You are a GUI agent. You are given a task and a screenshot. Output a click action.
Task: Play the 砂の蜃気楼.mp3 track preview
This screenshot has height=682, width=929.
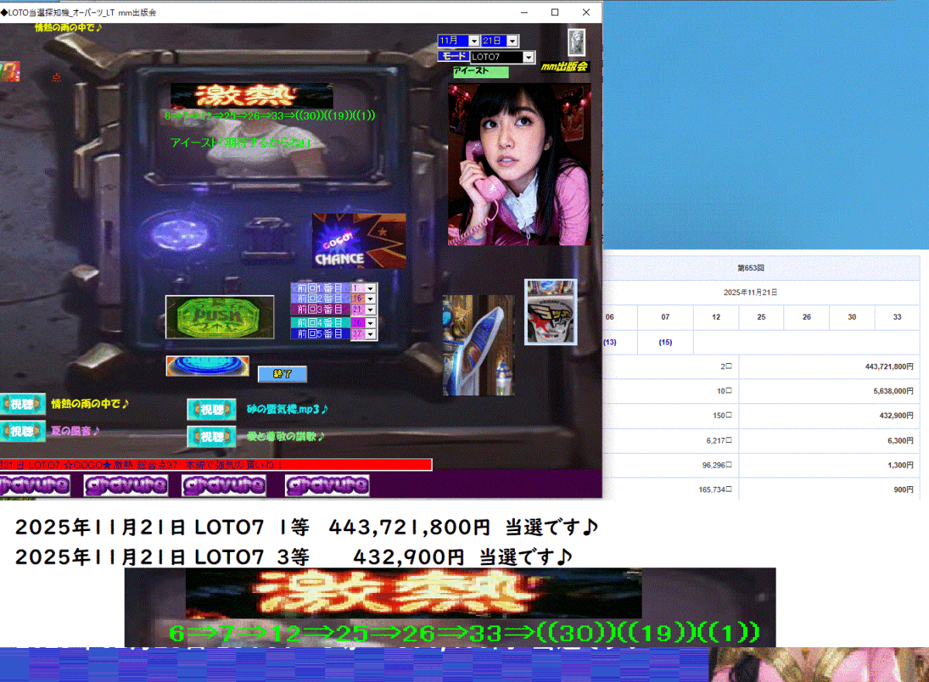[x=211, y=409]
